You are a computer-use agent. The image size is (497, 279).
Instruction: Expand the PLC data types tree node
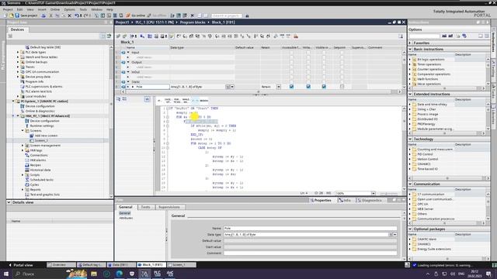[18, 52]
